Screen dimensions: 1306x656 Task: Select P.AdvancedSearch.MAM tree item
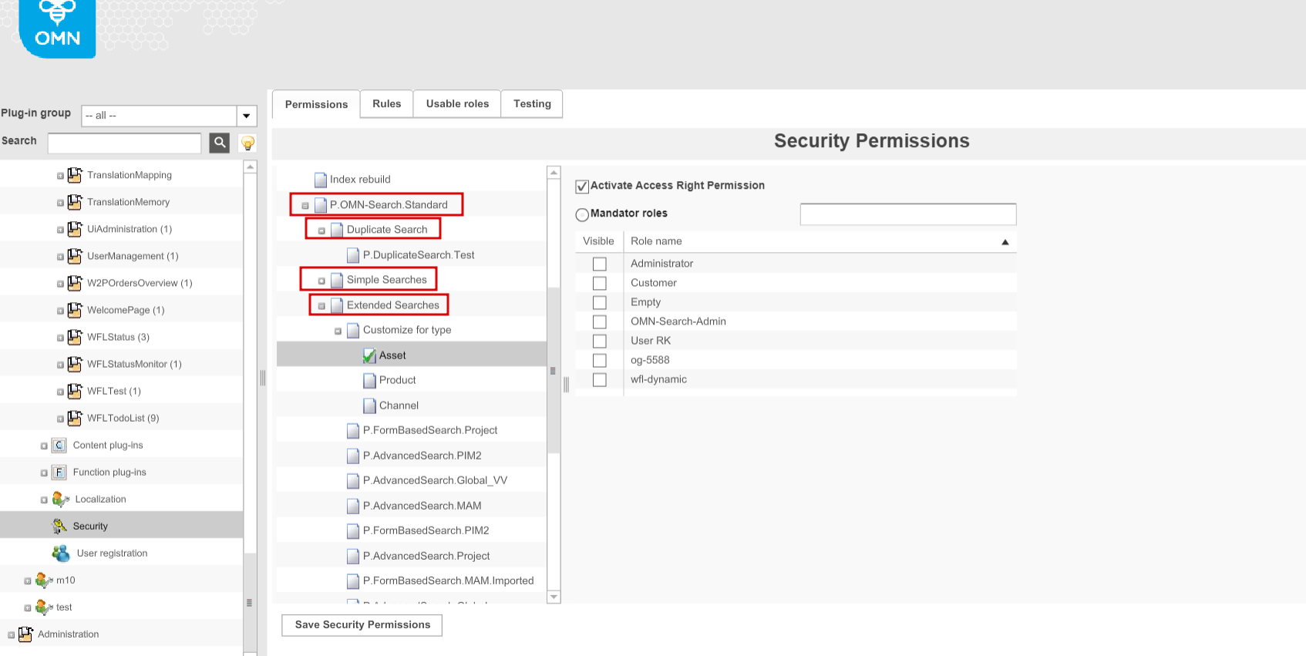tap(422, 506)
